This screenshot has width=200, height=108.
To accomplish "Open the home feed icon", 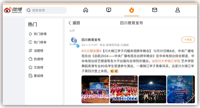I will click(x=86, y=10).
